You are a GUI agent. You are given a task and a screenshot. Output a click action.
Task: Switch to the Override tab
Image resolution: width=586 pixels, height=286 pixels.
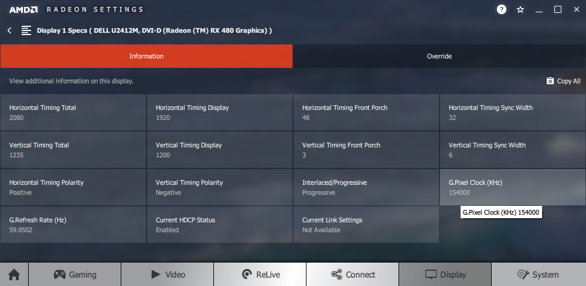coord(439,56)
